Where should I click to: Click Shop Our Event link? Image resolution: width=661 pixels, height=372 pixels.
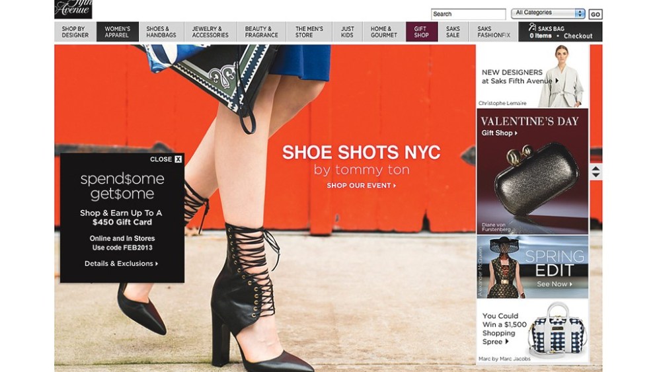point(362,186)
